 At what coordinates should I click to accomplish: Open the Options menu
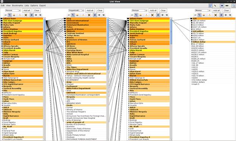(34, 5)
